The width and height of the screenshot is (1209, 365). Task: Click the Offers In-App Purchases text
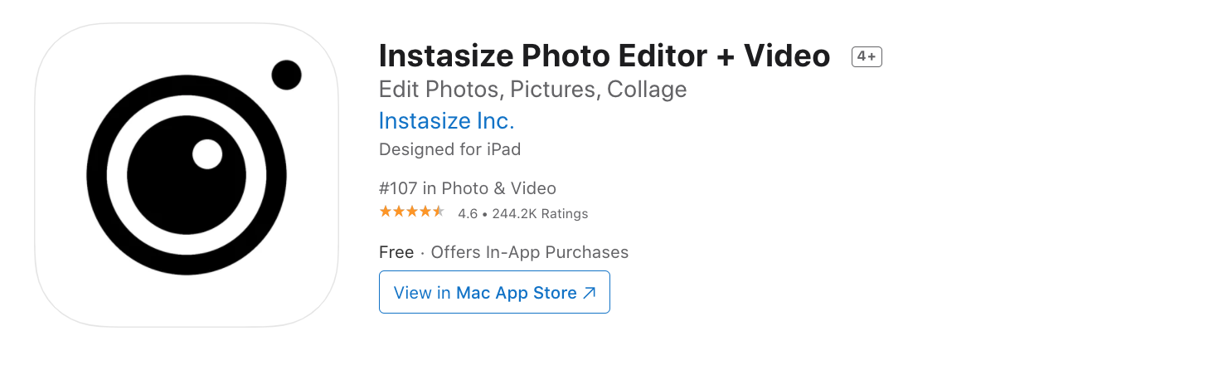pos(530,252)
